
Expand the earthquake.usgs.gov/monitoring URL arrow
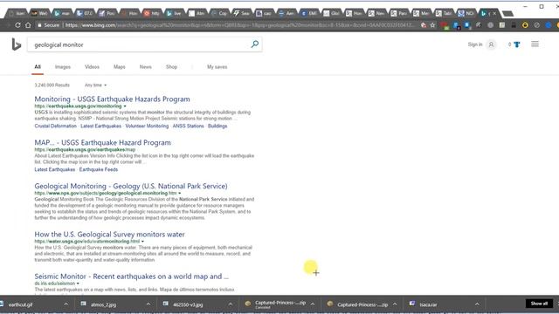125,106
